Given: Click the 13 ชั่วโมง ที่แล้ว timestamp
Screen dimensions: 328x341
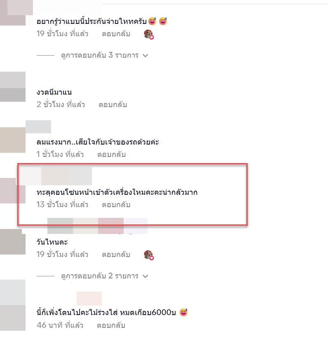Looking at the screenshot, I should point(62,205).
